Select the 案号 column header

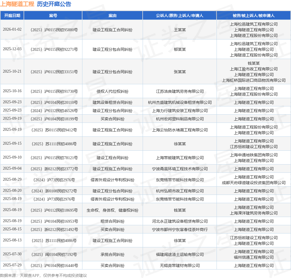pyautogui.click(x=53, y=16)
